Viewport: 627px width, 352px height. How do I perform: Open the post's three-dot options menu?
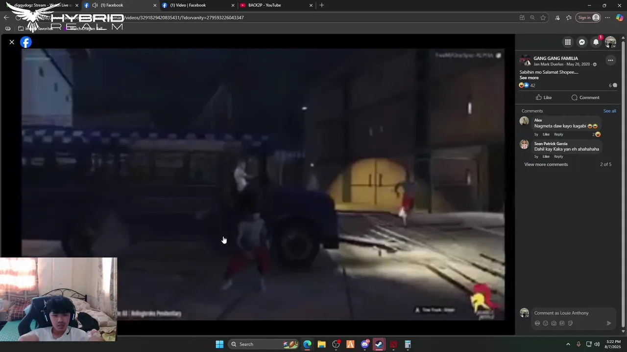pos(610,61)
